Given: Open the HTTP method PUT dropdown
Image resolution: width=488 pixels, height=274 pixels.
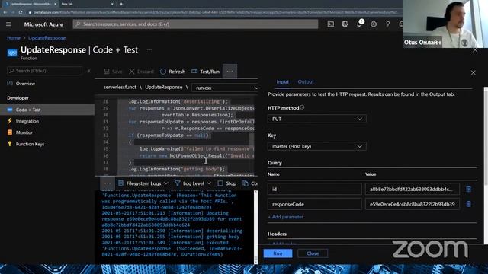Looking at the screenshot, I should pos(317,119).
